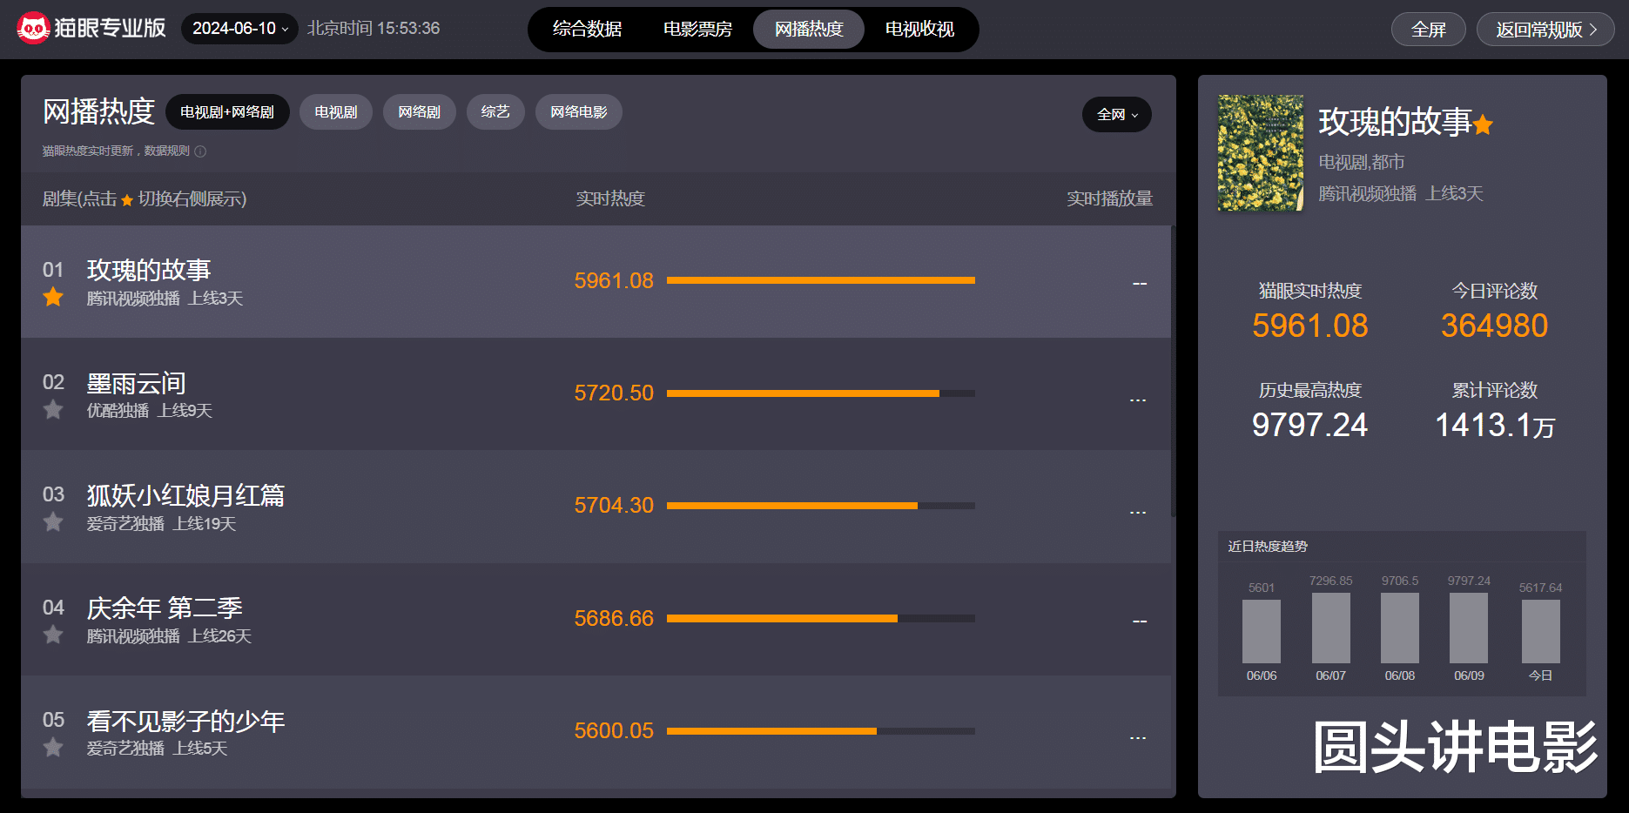Click trend bar for 06/08
1629x813 pixels.
[1400, 628]
